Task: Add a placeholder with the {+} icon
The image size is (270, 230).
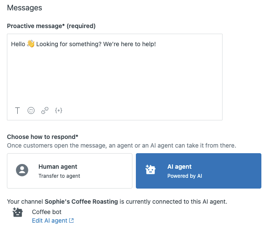Action: (x=59, y=110)
